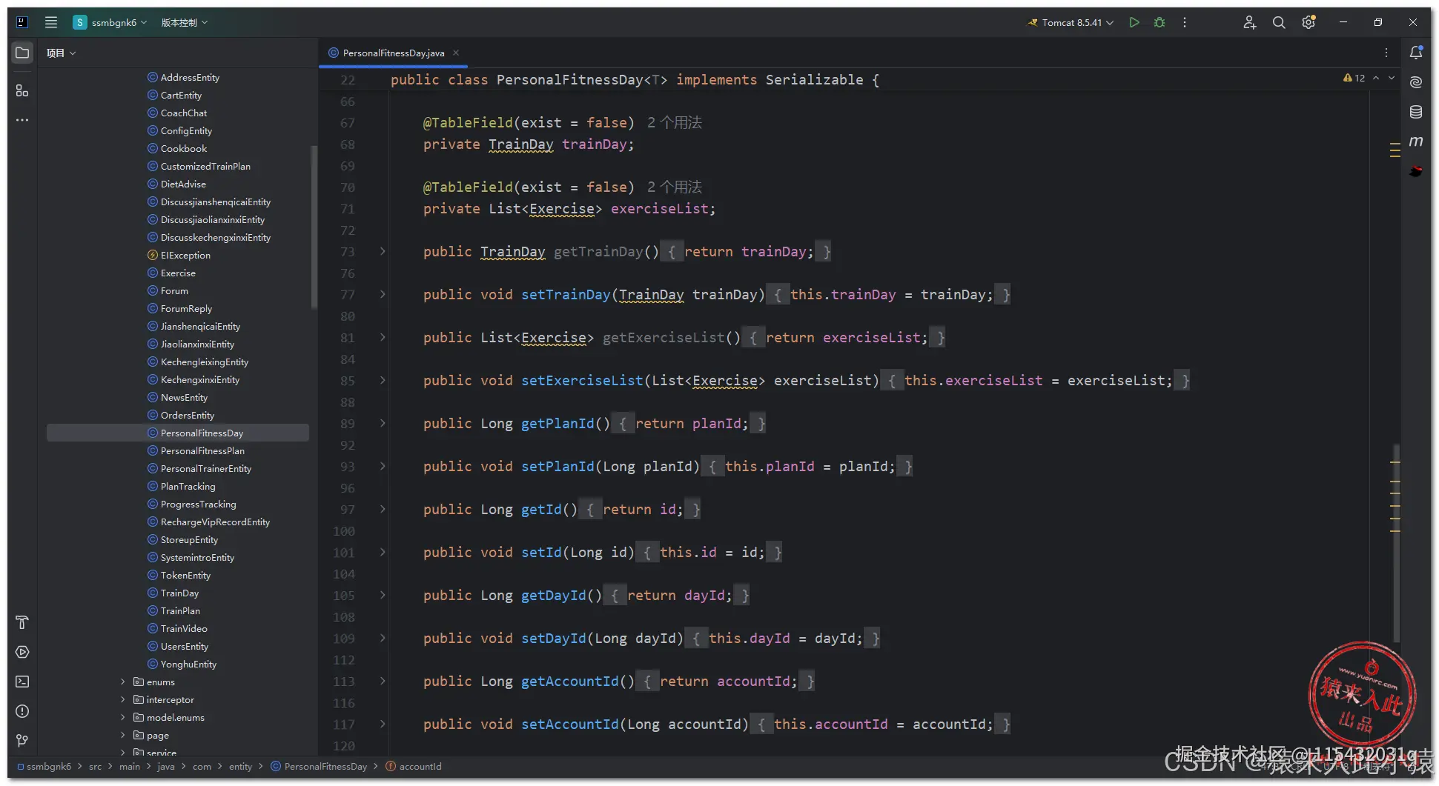This screenshot has width=1439, height=786.
Task: Open Tomcat 8.5.41 run configuration dropdown
Action: (1071, 22)
